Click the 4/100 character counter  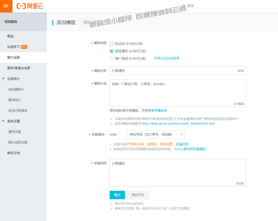coord(240,184)
